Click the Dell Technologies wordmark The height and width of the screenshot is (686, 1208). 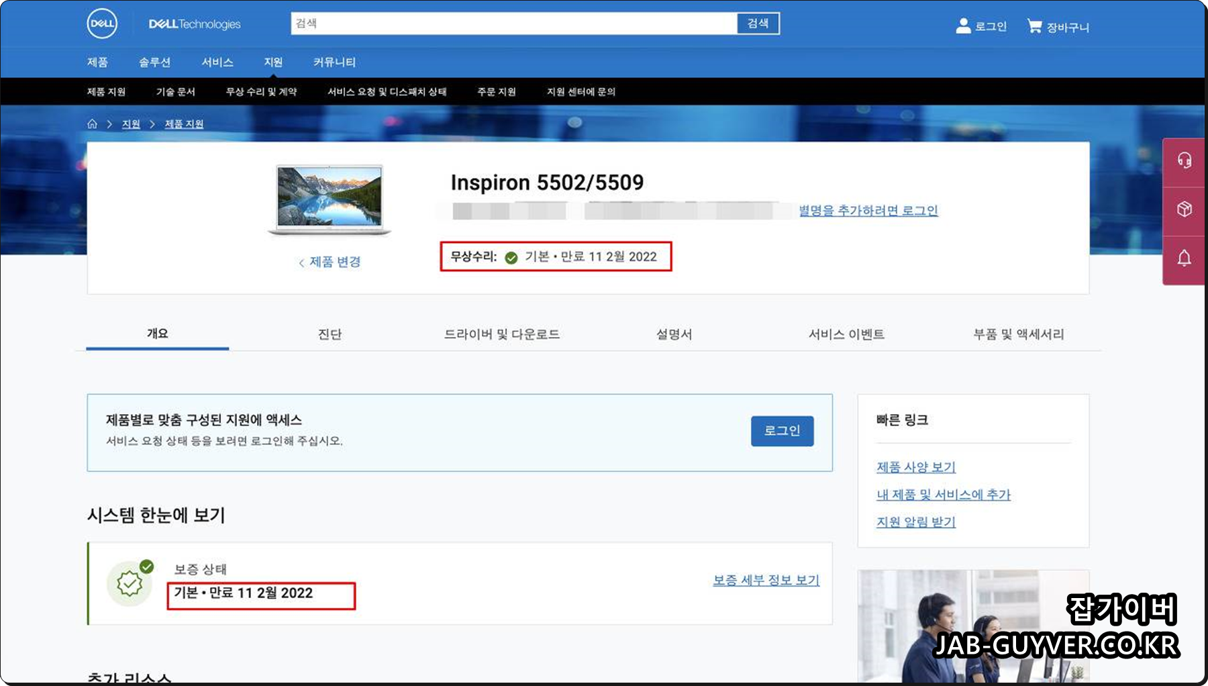pos(195,24)
